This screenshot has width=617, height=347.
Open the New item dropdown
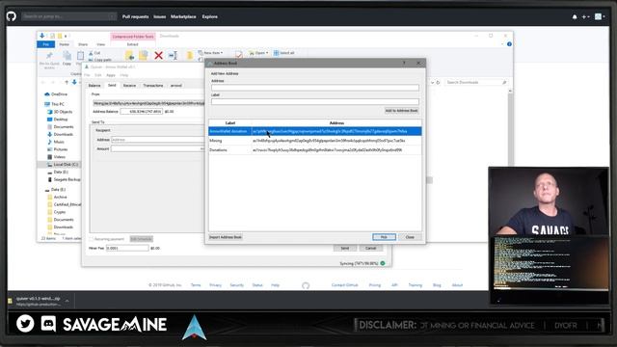pos(210,53)
